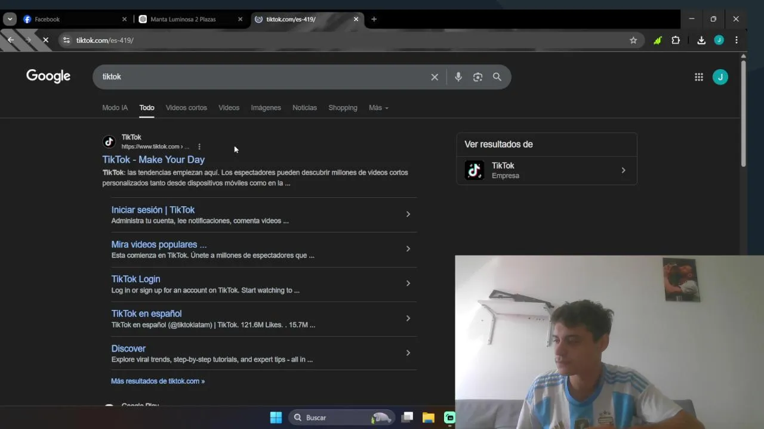The height and width of the screenshot is (429, 764).
Task: Close the Facebook tab
Action: [124, 19]
